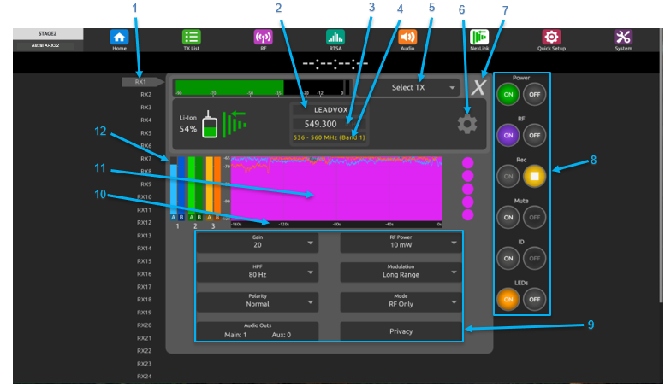
Task: Open the RTSA spectrum icon
Action: 335,38
